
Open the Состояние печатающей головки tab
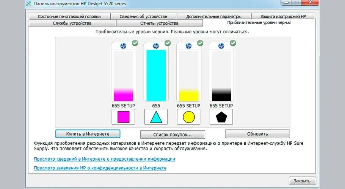point(69,17)
